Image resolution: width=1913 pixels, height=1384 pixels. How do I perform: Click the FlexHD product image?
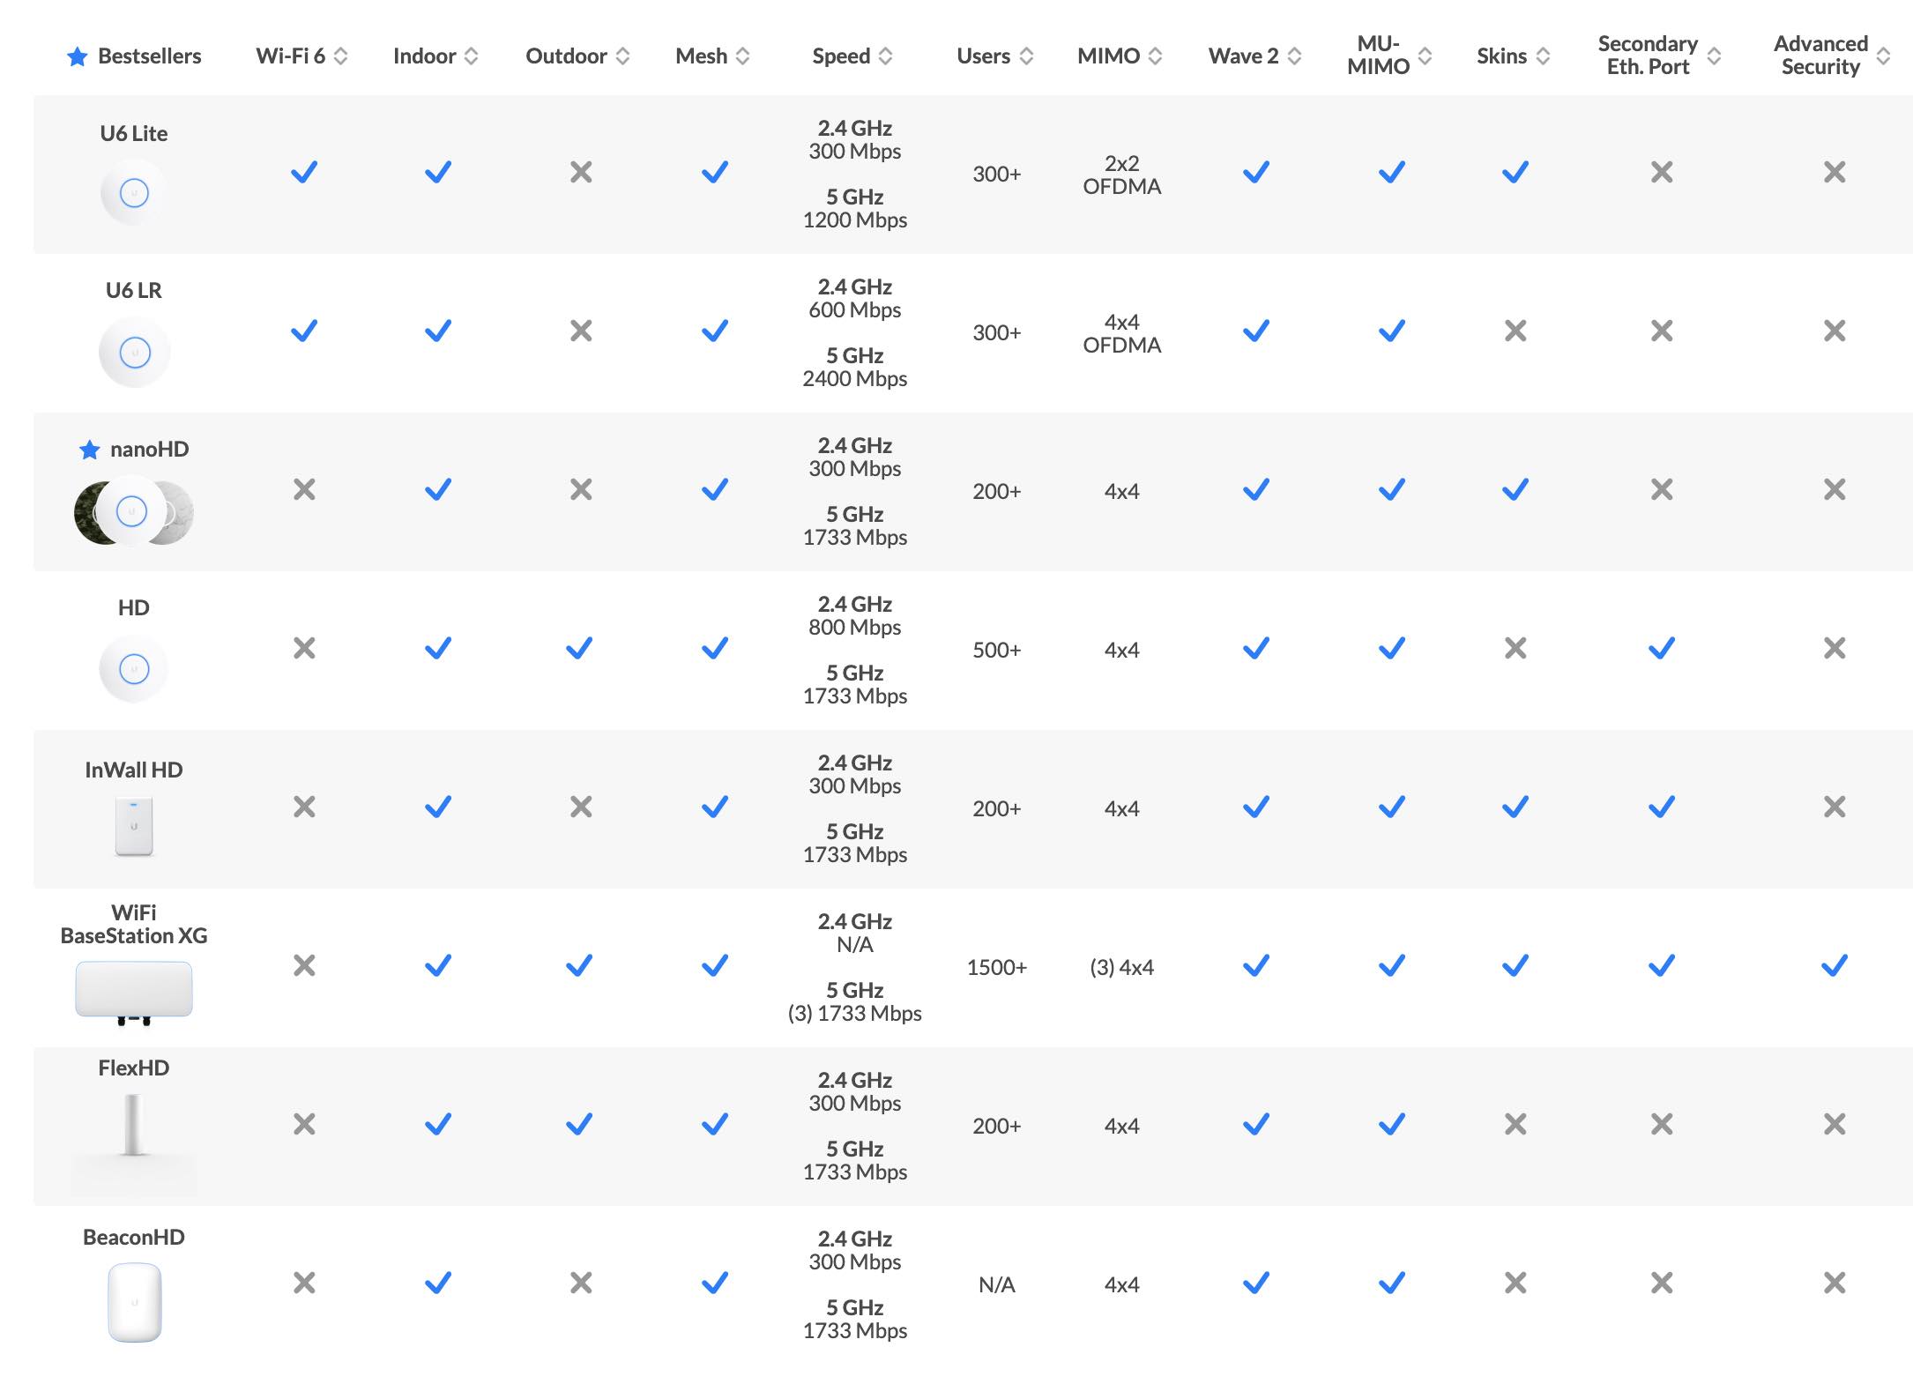click(x=133, y=1125)
